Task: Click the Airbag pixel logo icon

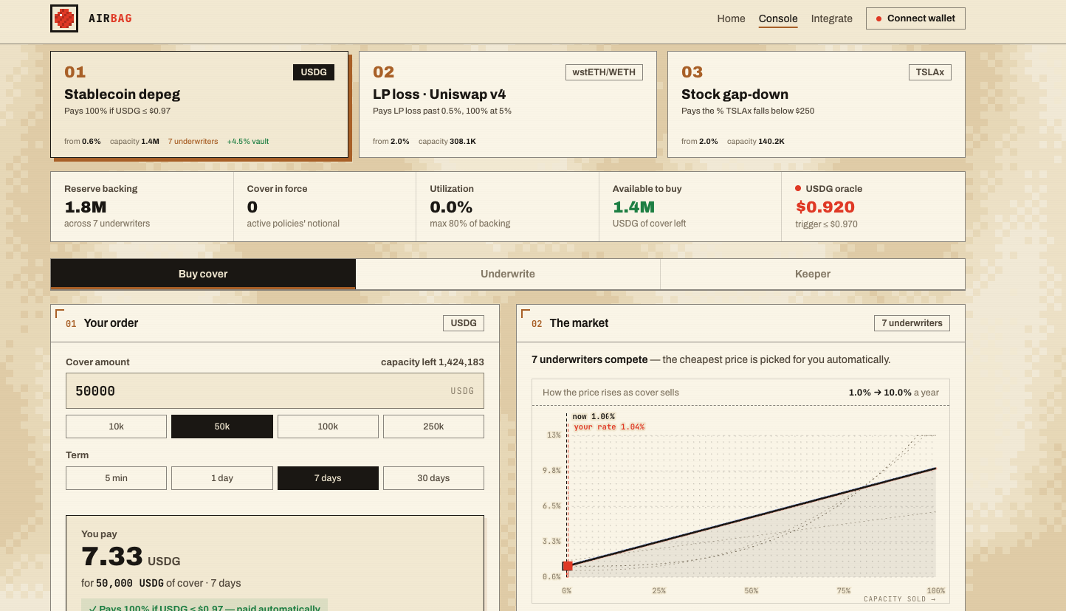Action: (x=64, y=18)
